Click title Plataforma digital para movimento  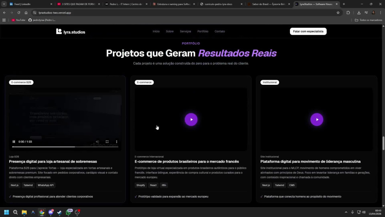(x=310, y=161)
